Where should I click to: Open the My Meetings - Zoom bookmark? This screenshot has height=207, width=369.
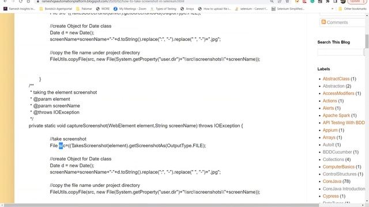pos(130,9)
